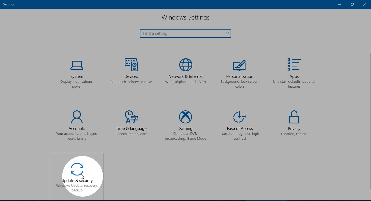
Task: Click 'Wi-Fi, airplane mode, VPN' description
Action: pyautogui.click(x=185, y=82)
